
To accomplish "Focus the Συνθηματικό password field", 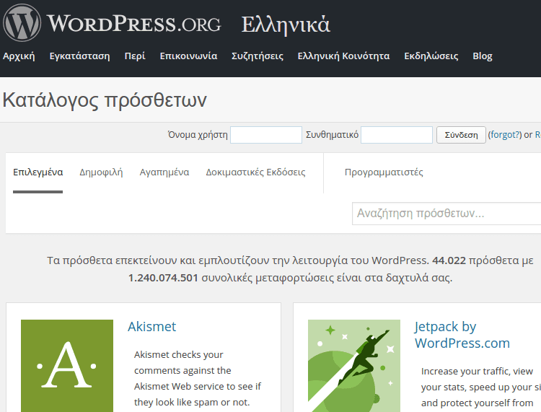I will 397,135.
